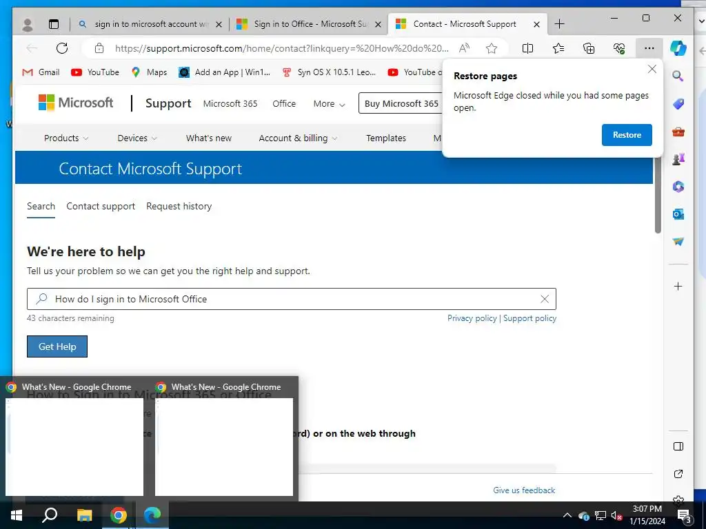The image size is (706, 529).
Task: Open the Copilot sidebar icon
Action: (x=678, y=48)
